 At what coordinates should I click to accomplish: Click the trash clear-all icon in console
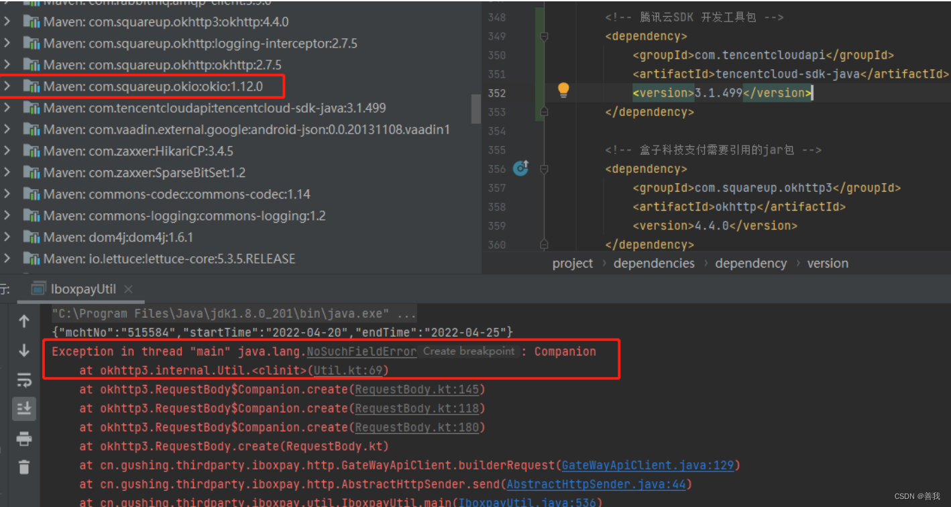[x=23, y=467]
